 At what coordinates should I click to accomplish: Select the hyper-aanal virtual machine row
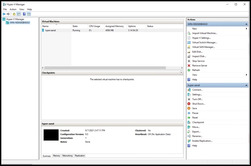tap(112, 30)
